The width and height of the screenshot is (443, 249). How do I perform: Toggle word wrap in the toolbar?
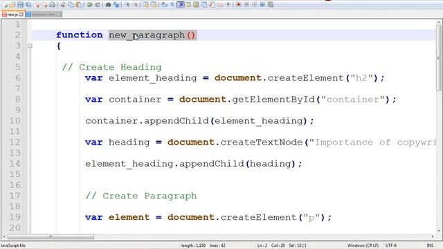[x=164, y=5]
